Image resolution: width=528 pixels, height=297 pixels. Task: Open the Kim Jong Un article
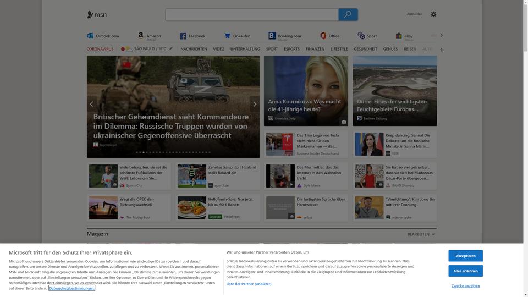395,208
